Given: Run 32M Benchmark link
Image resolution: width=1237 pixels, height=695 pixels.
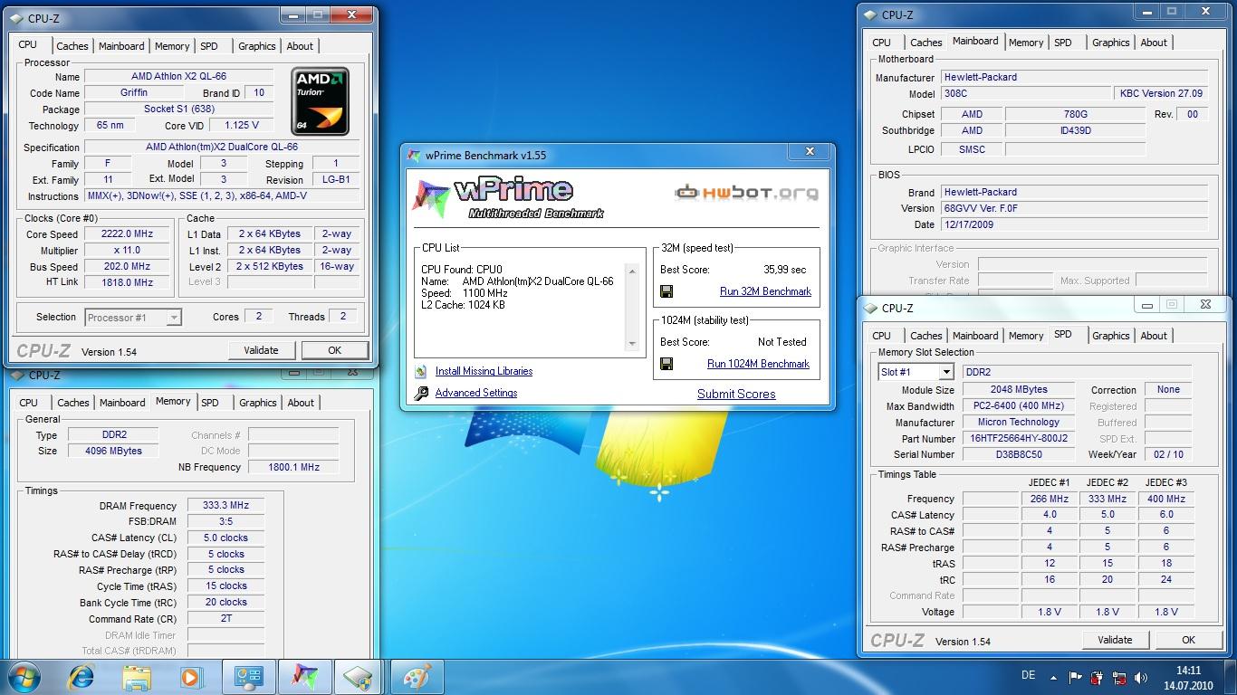Looking at the screenshot, I should [765, 291].
